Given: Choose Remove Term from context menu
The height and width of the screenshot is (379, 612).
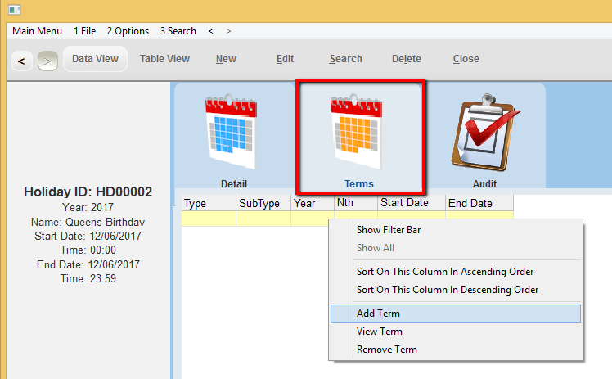Looking at the screenshot, I should (386, 350).
